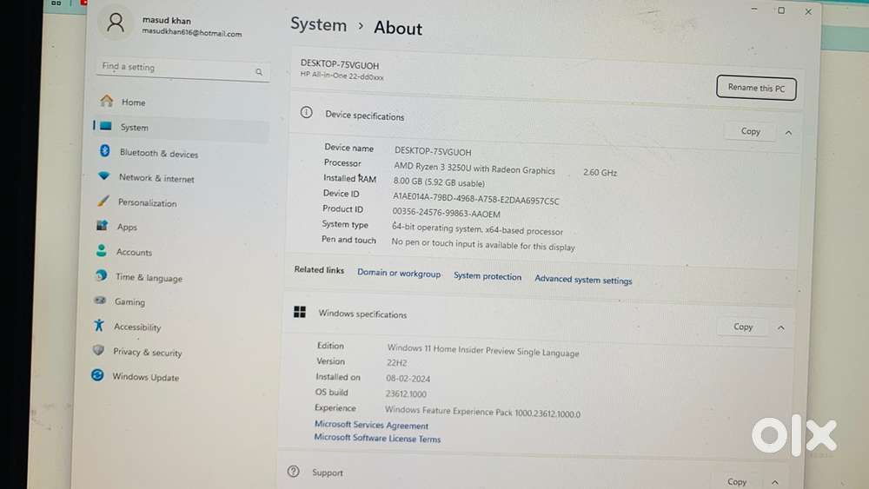Select the Installed on 08-02-2024 value
Image resolution: width=869 pixels, height=489 pixels.
(x=408, y=378)
